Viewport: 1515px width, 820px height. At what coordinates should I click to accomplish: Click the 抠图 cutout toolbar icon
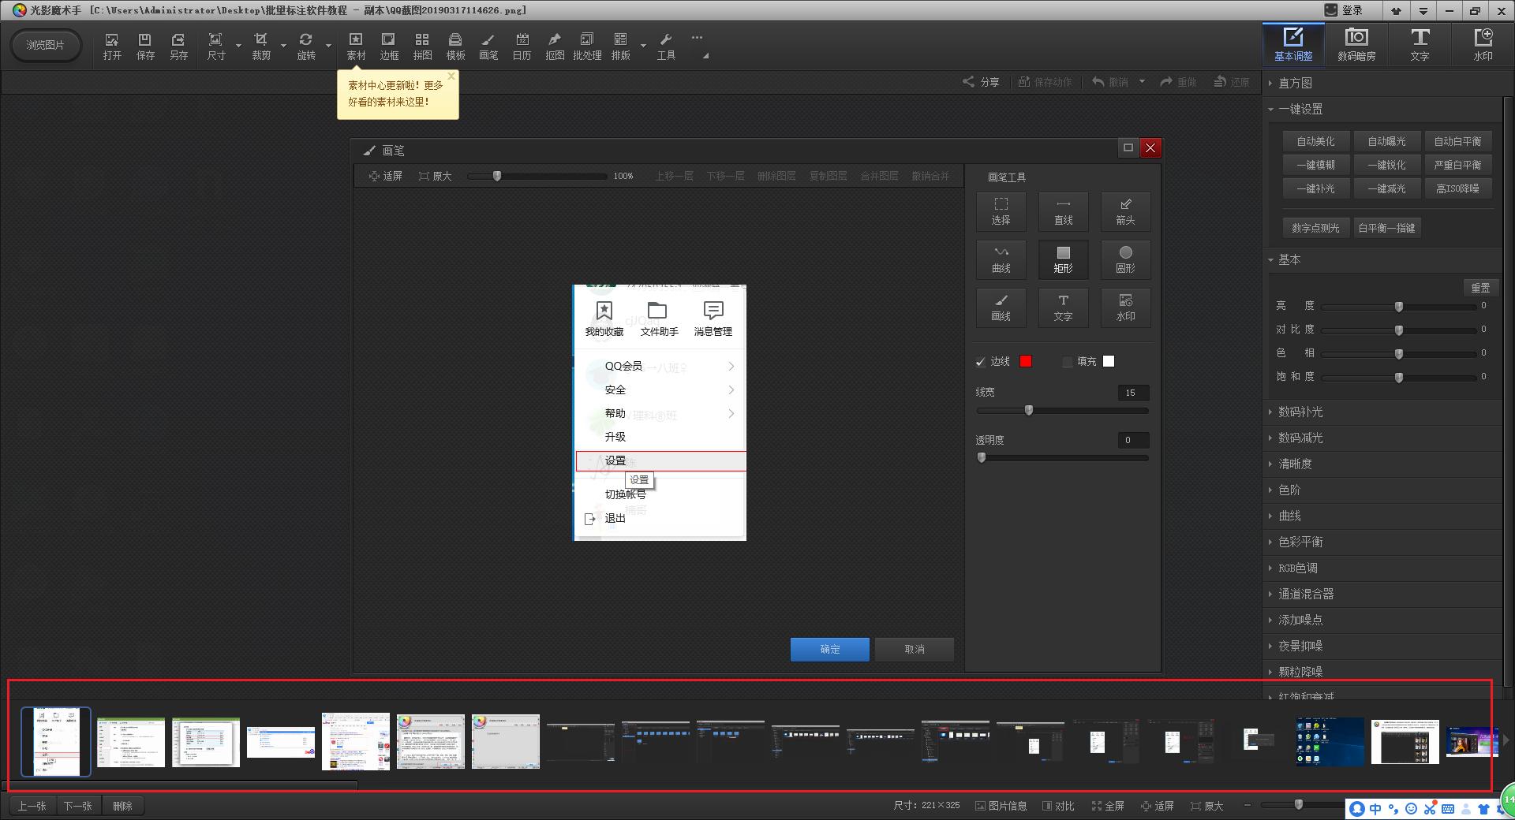tap(555, 46)
